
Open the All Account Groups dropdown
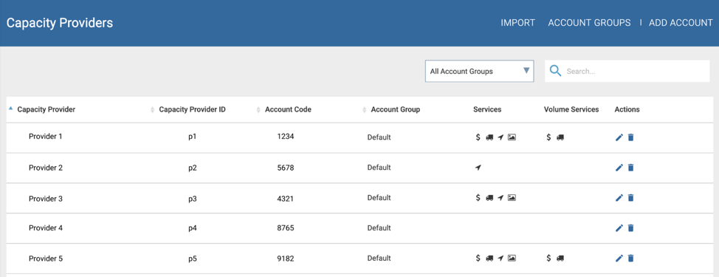[x=480, y=71]
